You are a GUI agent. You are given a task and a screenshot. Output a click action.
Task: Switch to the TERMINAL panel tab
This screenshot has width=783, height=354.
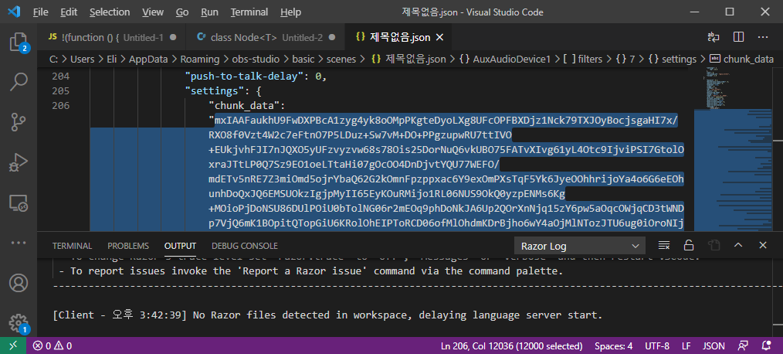[x=72, y=246]
